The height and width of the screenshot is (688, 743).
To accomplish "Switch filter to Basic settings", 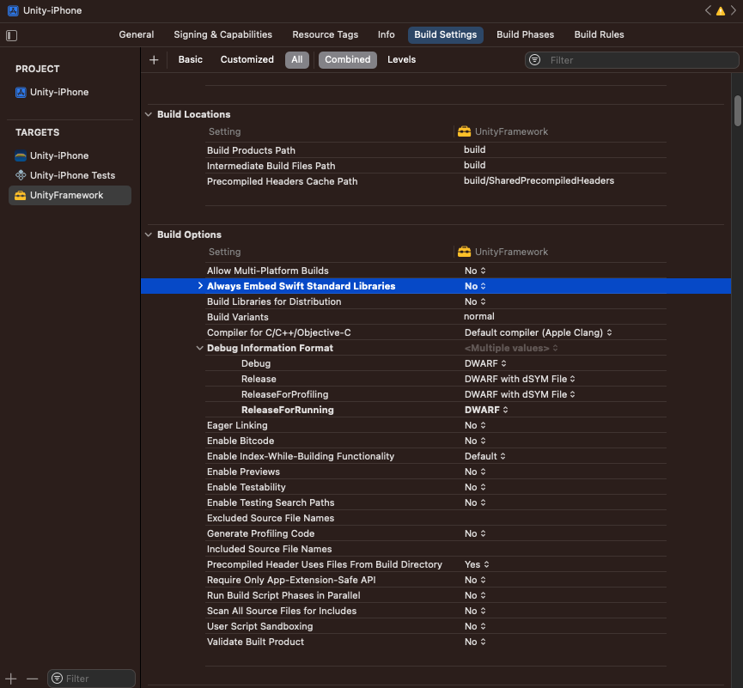I will click(190, 60).
